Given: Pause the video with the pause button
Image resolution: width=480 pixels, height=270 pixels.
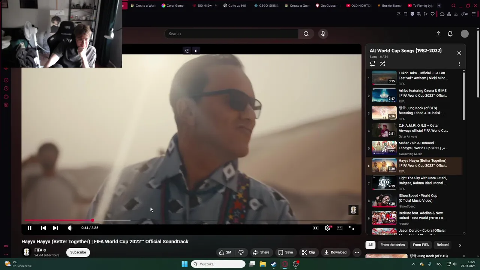Looking at the screenshot, I should point(29,228).
